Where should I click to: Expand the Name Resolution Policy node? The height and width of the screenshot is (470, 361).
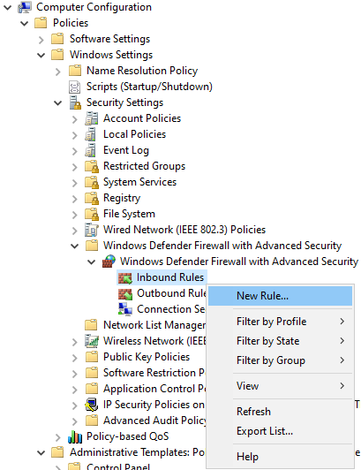pos(58,72)
